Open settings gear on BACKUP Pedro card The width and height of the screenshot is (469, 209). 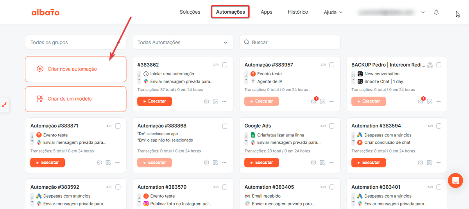[x=421, y=101]
